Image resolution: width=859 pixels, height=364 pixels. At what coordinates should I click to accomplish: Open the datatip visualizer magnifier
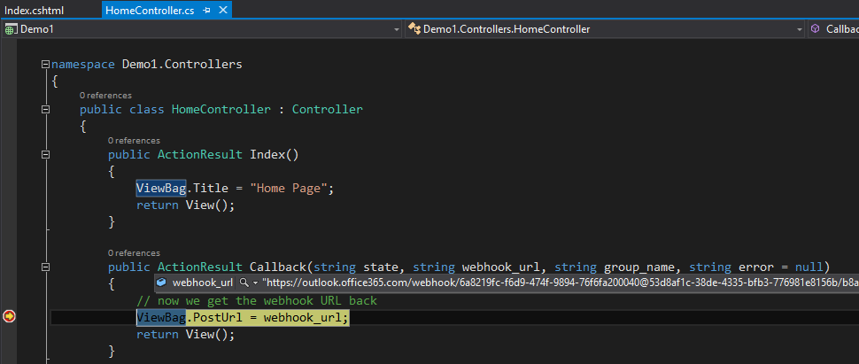pyautogui.click(x=244, y=283)
